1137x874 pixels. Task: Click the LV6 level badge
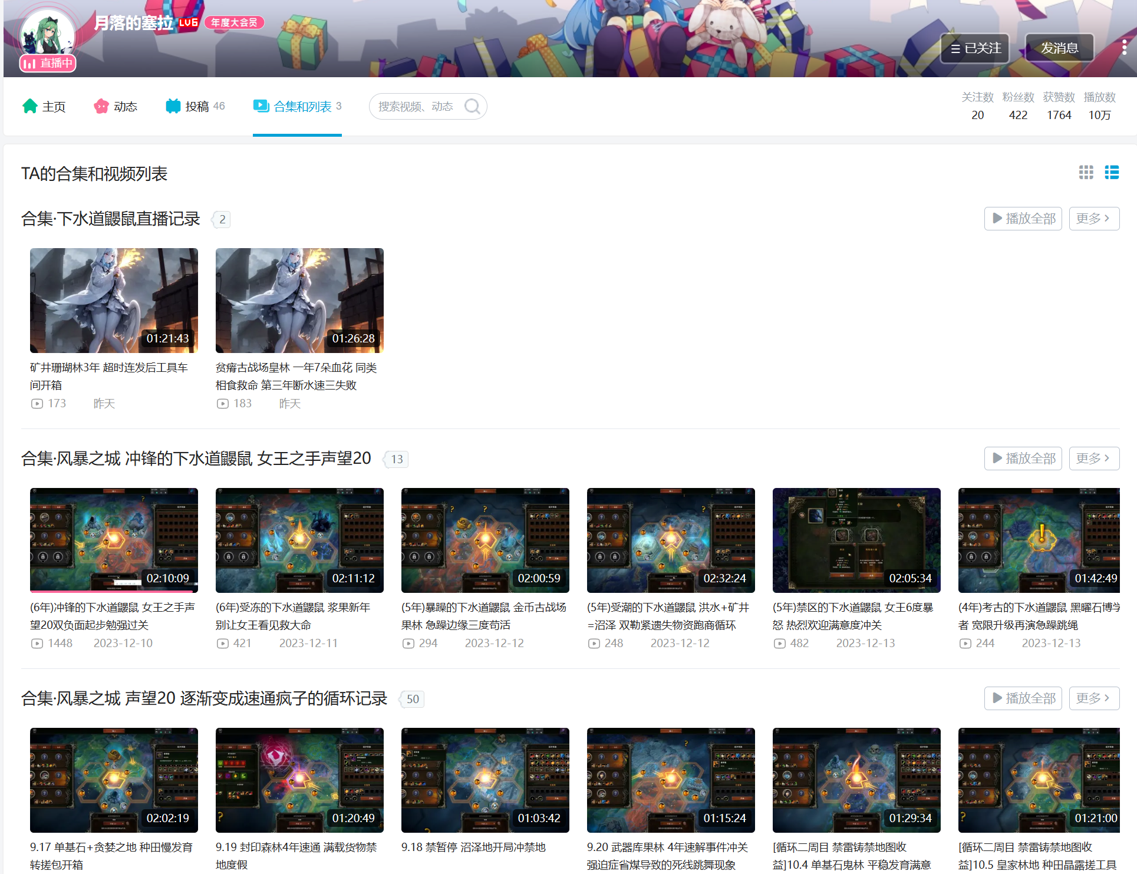[x=189, y=23]
